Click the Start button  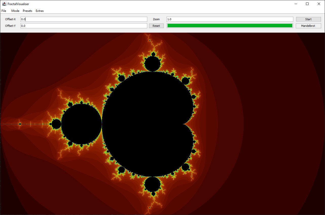[308, 19]
